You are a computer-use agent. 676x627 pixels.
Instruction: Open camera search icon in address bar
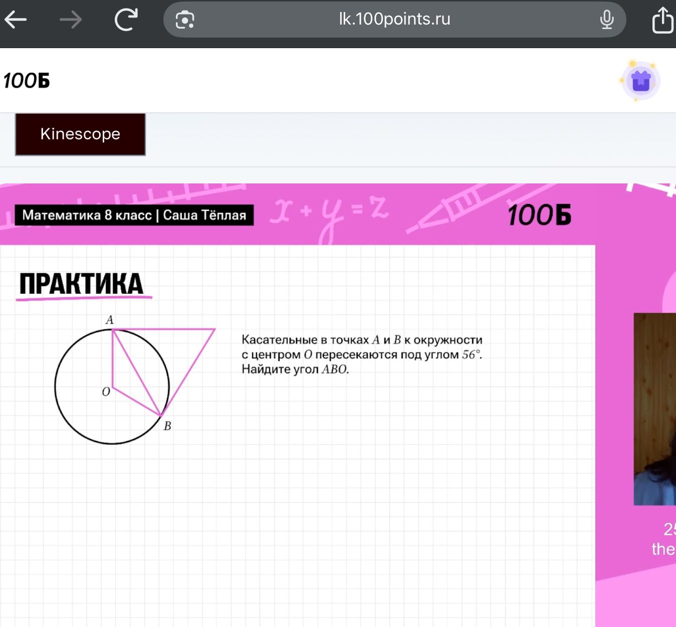click(185, 20)
